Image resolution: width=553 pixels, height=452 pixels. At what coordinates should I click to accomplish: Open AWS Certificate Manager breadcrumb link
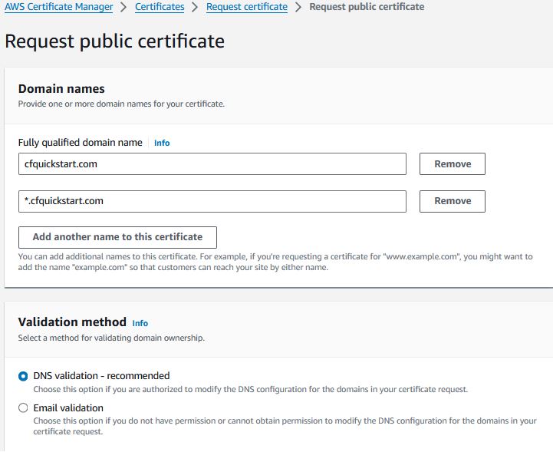tap(58, 7)
